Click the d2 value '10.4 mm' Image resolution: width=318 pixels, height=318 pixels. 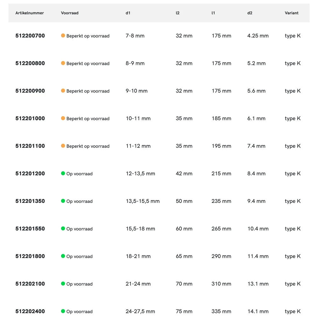(258, 229)
